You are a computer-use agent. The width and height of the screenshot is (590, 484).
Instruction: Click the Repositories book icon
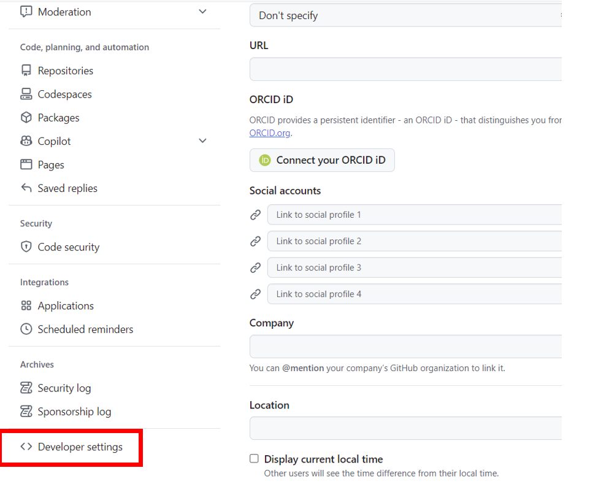click(26, 71)
